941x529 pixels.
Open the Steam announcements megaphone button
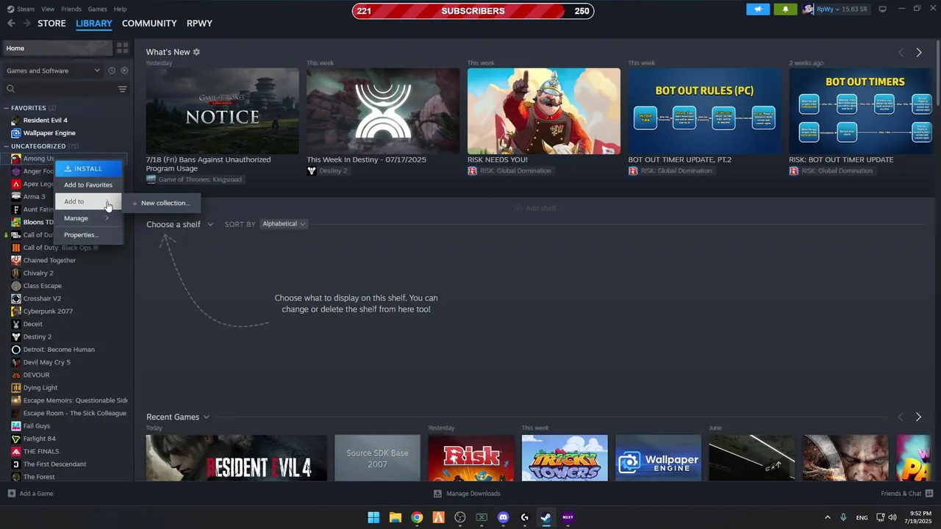758,9
